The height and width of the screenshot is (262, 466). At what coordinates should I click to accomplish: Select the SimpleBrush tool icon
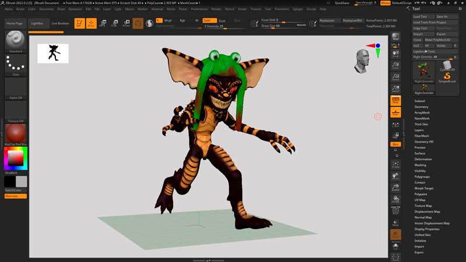447,76
